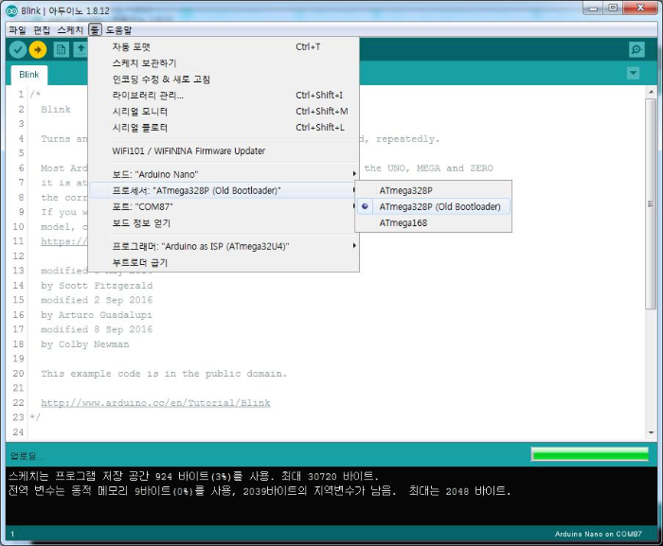Choose 스케치 보관하기 menu item
This screenshot has width=663, height=546.
point(224,63)
